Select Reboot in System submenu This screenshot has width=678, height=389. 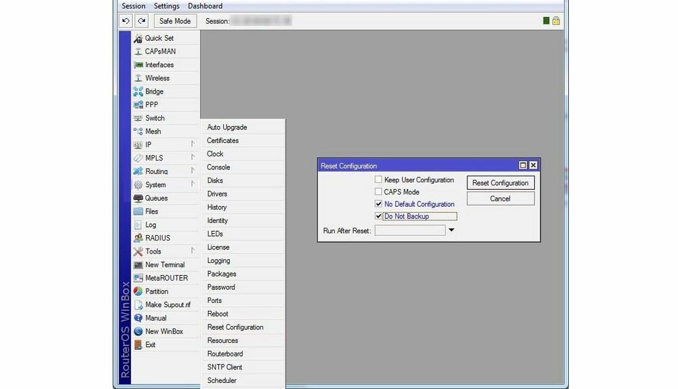tap(243, 314)
